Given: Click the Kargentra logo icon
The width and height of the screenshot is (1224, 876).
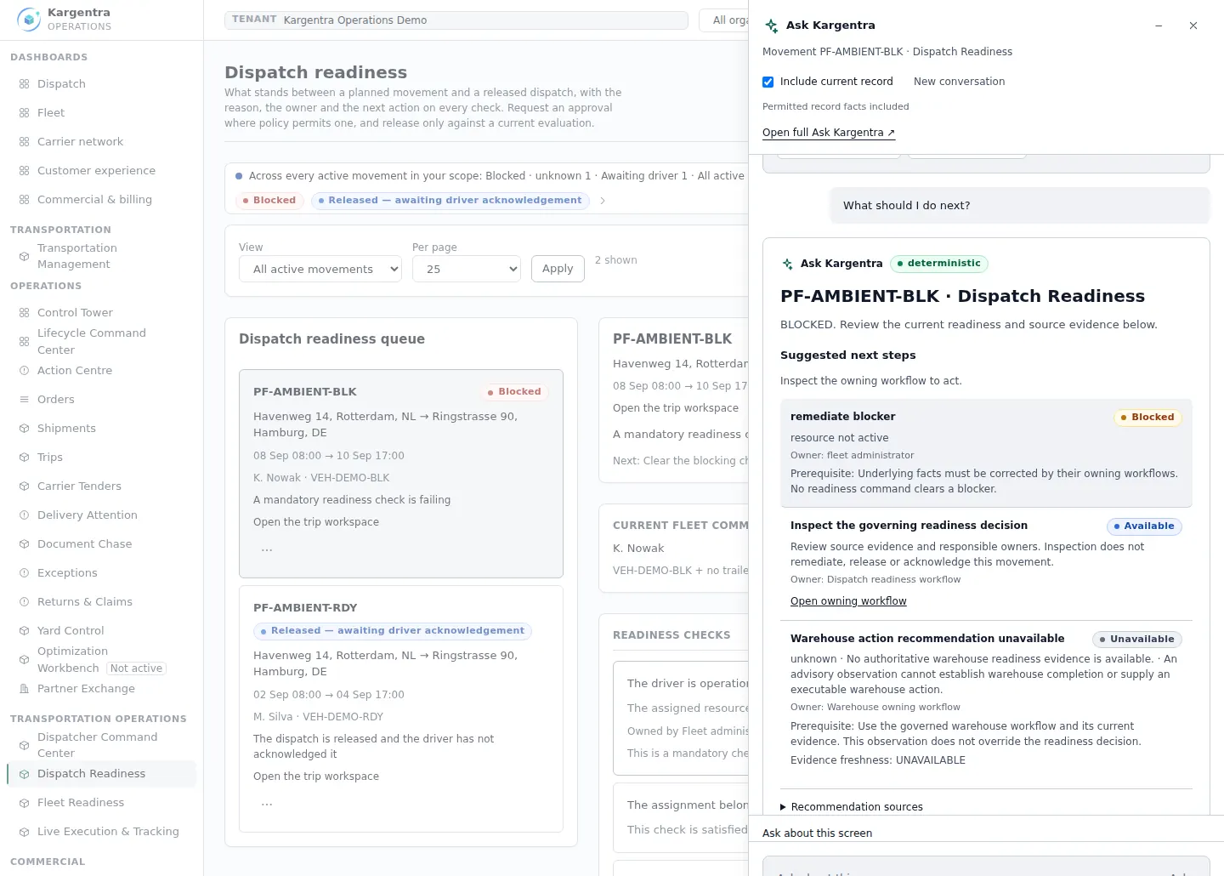Looking at the screenshot, I should [29, 19].
